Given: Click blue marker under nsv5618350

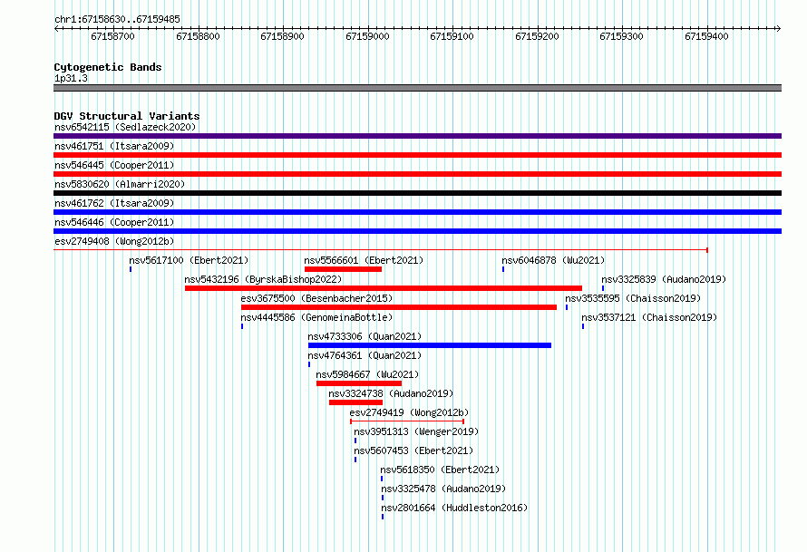Looking at the screenshot, I should 382,479.
